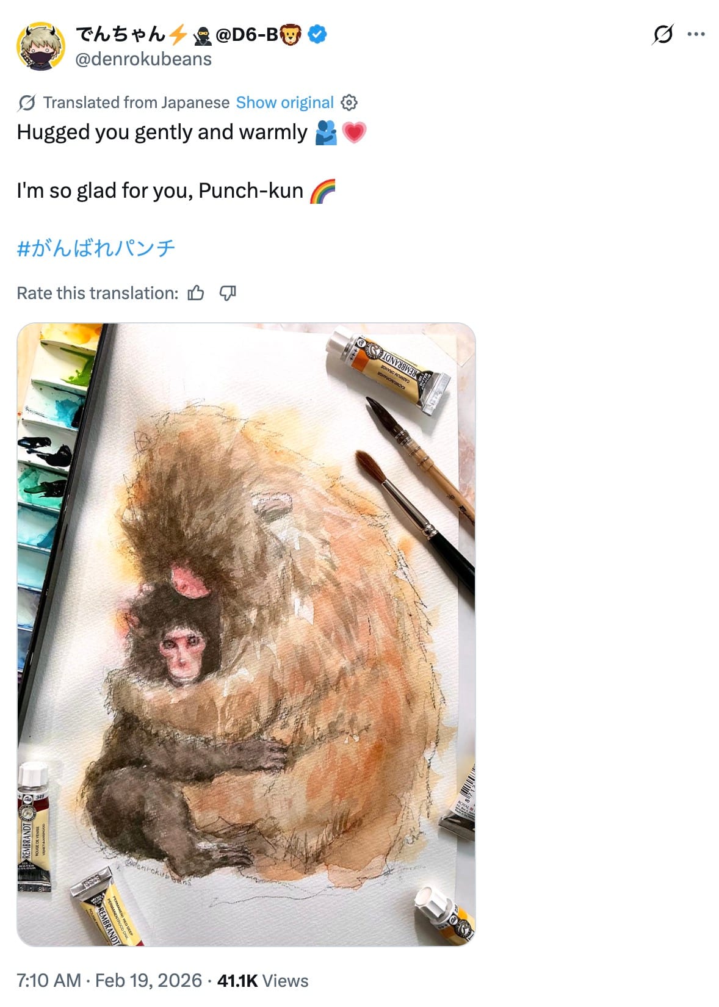Image resolution: width=719 pixels, height=1007 pixels.
Task: Open the author's profile avatar
Action: 40,46
